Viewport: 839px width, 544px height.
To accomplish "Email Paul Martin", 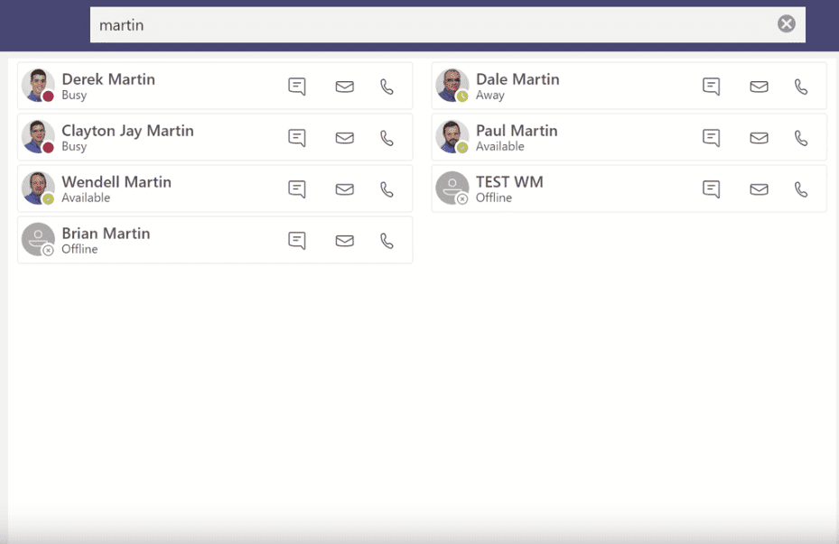I will (x=759, y=137).
